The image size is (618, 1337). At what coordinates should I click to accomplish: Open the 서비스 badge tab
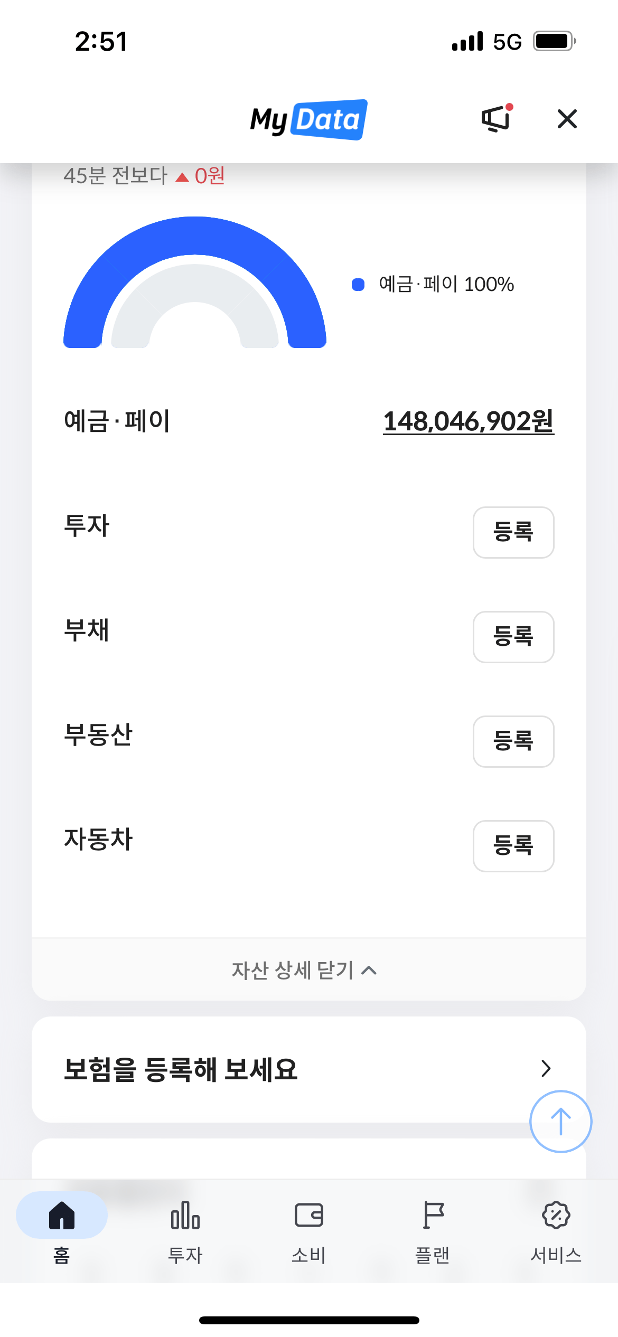tap(556, 1215)
